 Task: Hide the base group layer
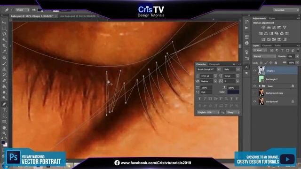tap(254, 86)
